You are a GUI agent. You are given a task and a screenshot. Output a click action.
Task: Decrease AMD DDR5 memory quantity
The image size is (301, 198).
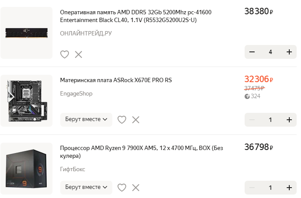coord(252,52)
